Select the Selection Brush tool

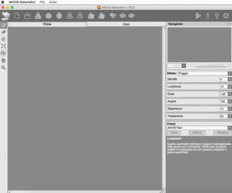pos(3,25)
